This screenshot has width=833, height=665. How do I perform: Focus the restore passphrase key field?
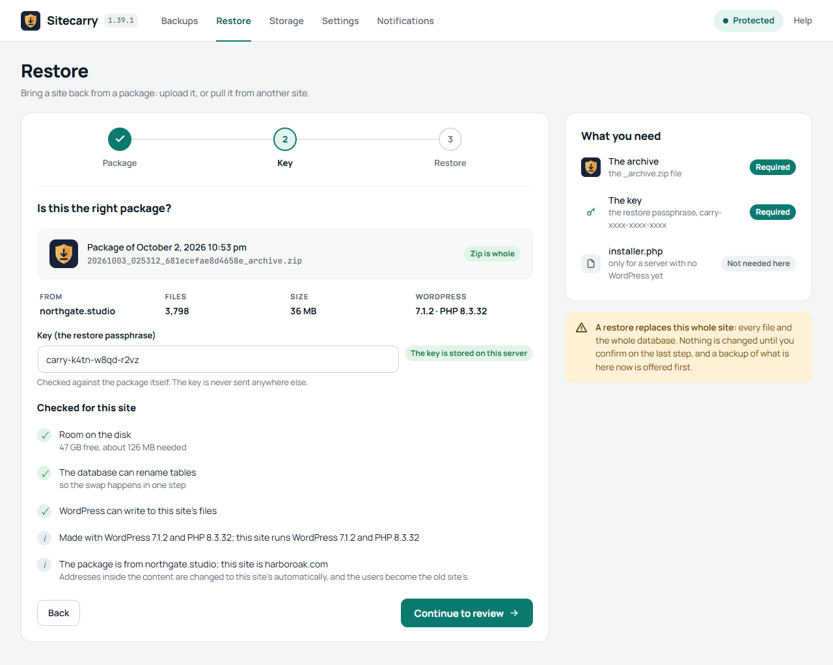tap(218, 359)
